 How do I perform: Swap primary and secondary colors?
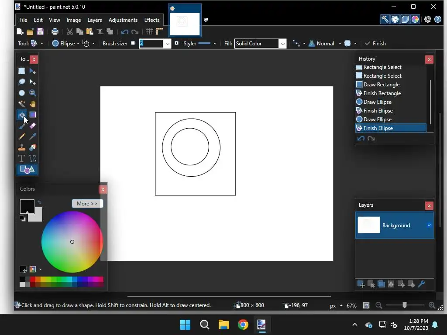pyautogui.click(x=39, y=202)
